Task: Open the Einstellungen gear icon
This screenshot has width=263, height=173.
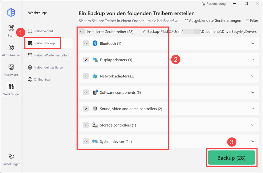Action: pos(11,156)
